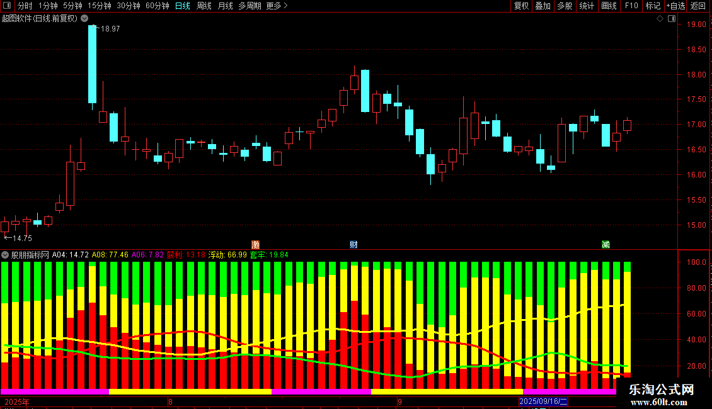Expand the 更多 periods menu
The height and width of the screenshot is (409, 712).
click(x=277, y=6)
